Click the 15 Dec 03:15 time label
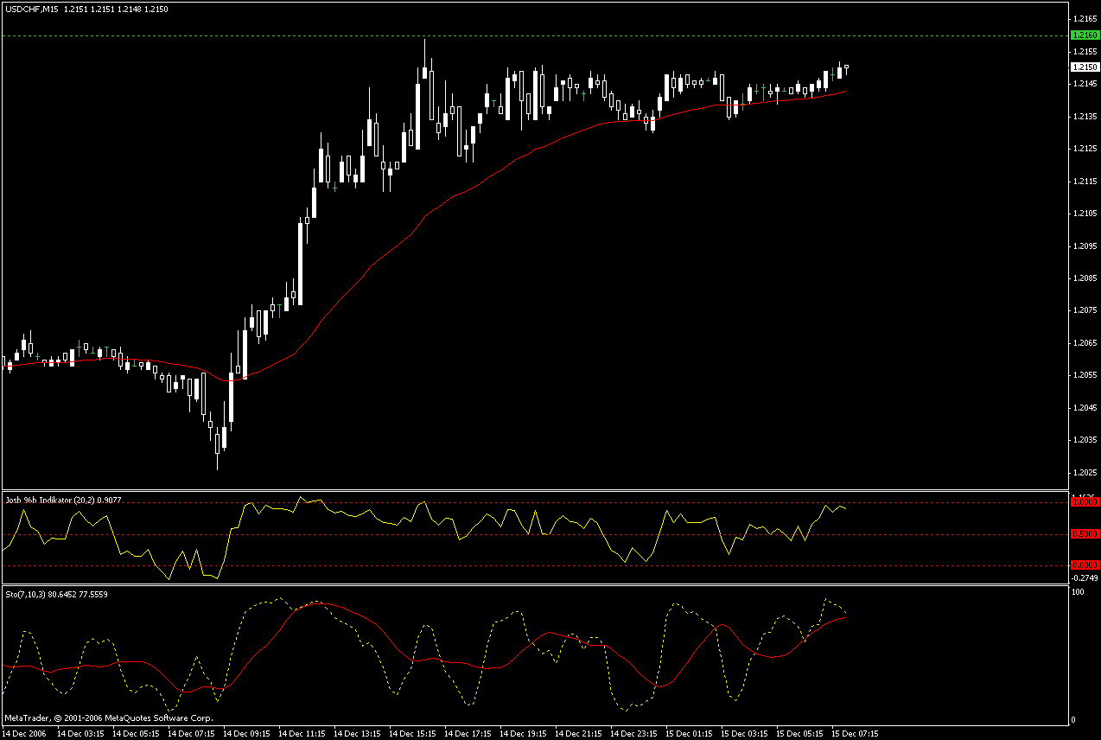 click(745, 733)
